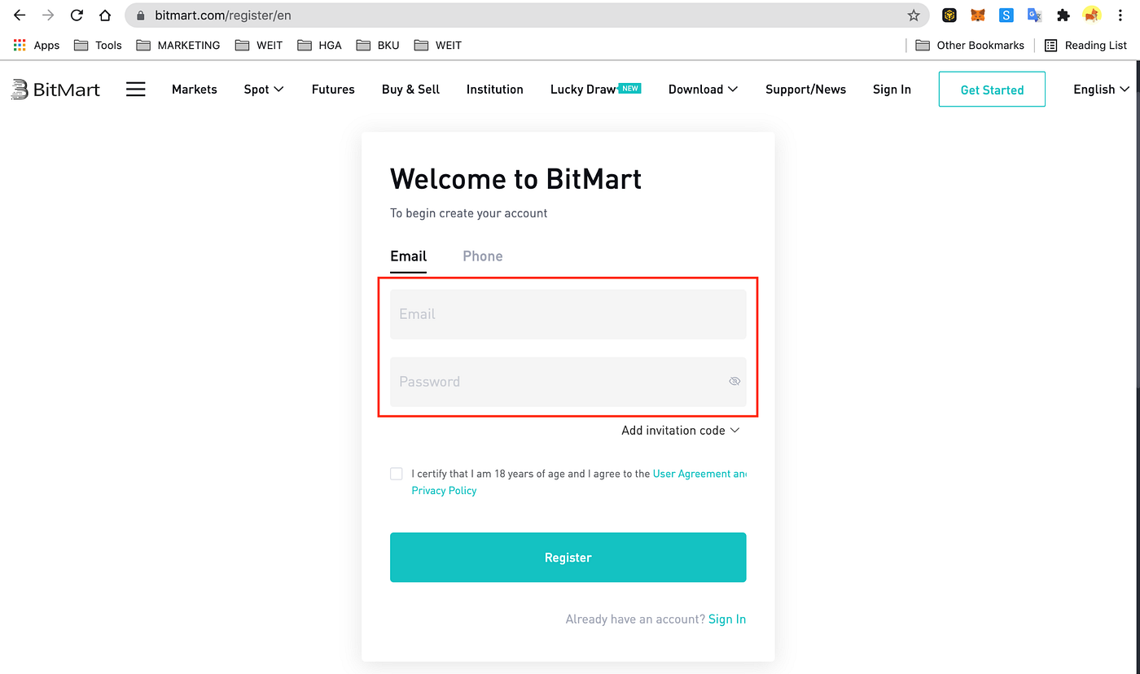
Task: Toggle the 18-years age certification checkbox
Action: [396, 473]
